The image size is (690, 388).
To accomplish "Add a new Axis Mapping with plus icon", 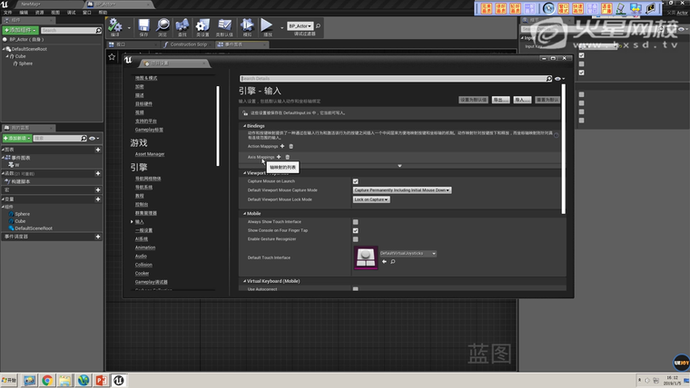I will [x=279, y=157].
